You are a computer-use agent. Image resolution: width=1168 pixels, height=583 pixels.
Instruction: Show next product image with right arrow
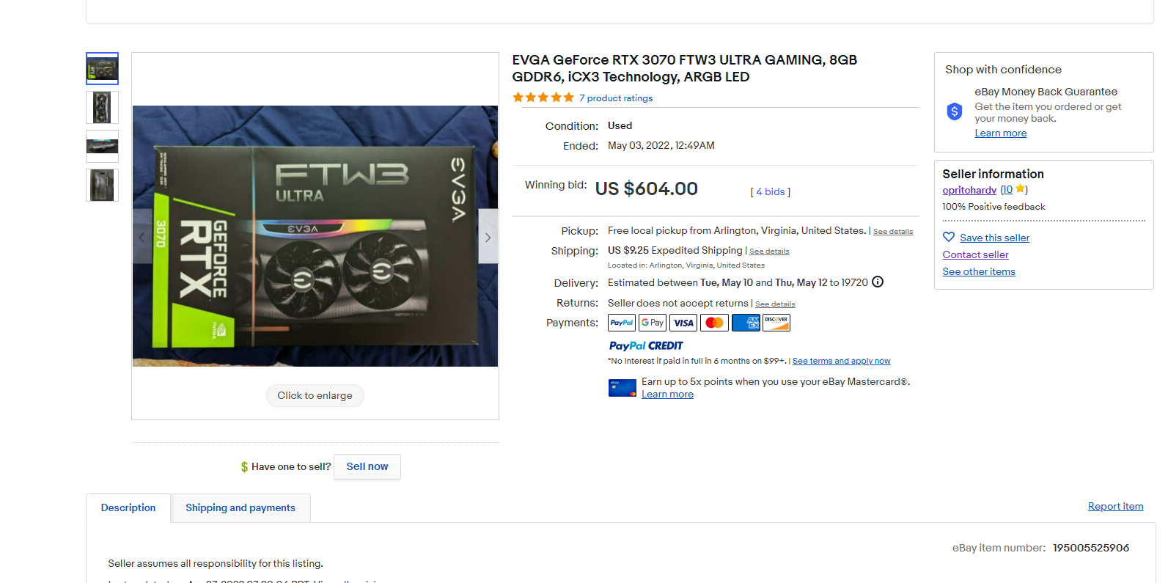488,237
